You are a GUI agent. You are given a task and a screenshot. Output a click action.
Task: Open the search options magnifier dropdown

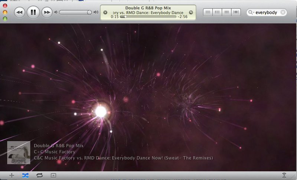[x=251, y=13]
